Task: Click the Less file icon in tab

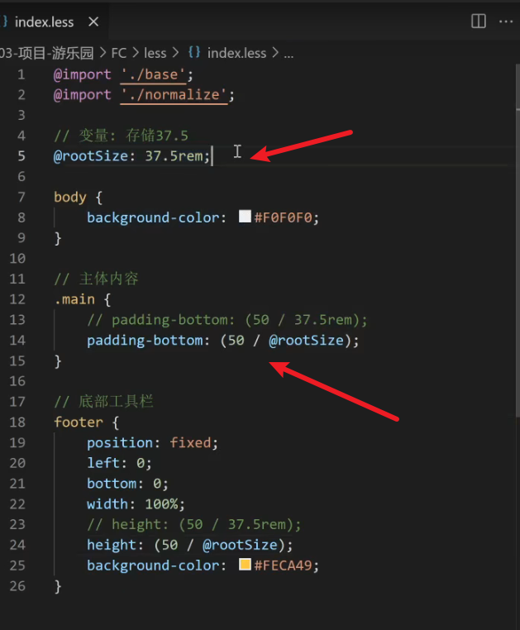Action: 3,22
